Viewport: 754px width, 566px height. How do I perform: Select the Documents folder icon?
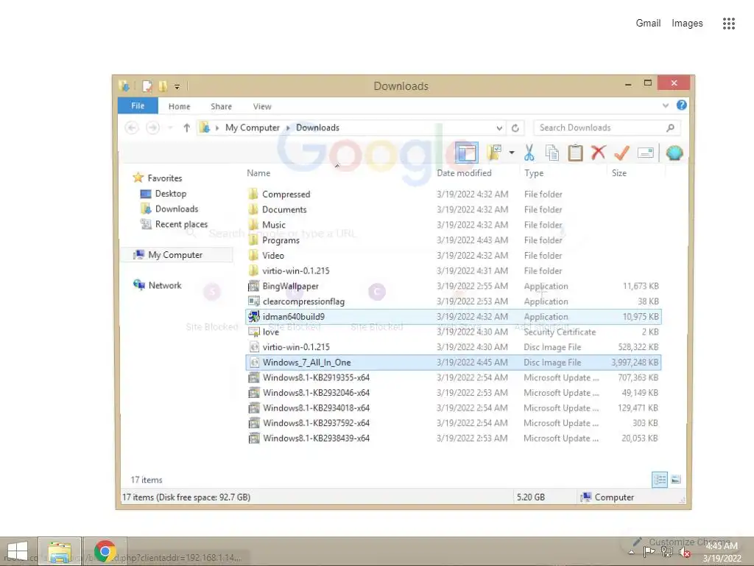click(253, 209)
